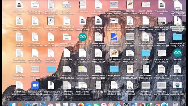Select Logo pandillas científicas.ai file
Image resolution: width=188 pixels, height=106 pixels.
pos(114,53)
